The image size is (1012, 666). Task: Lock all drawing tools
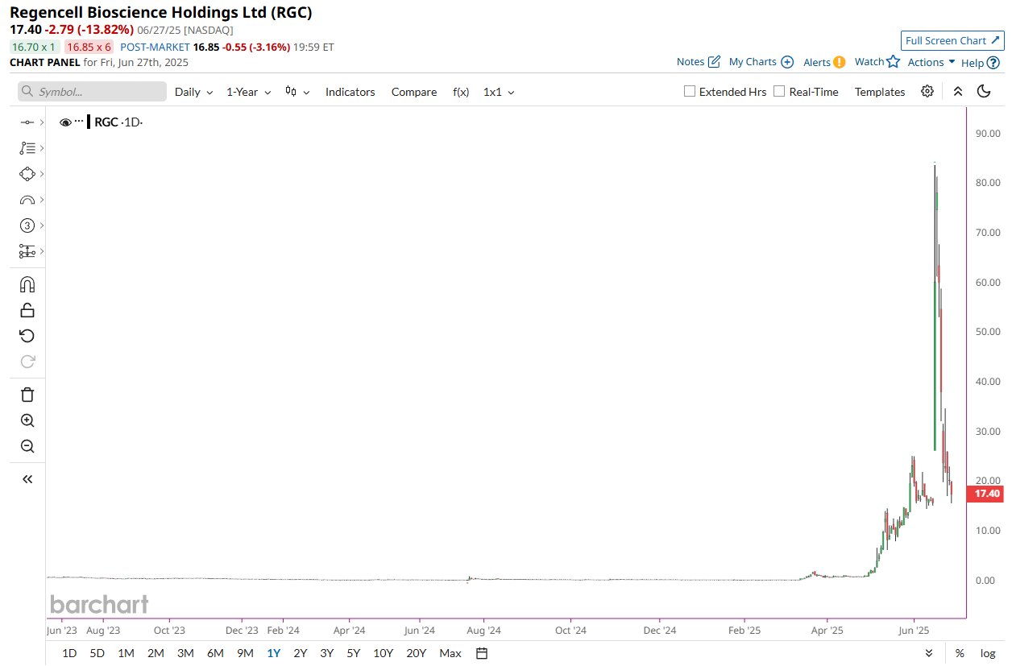pyautogui.click(x=27, y=311)
